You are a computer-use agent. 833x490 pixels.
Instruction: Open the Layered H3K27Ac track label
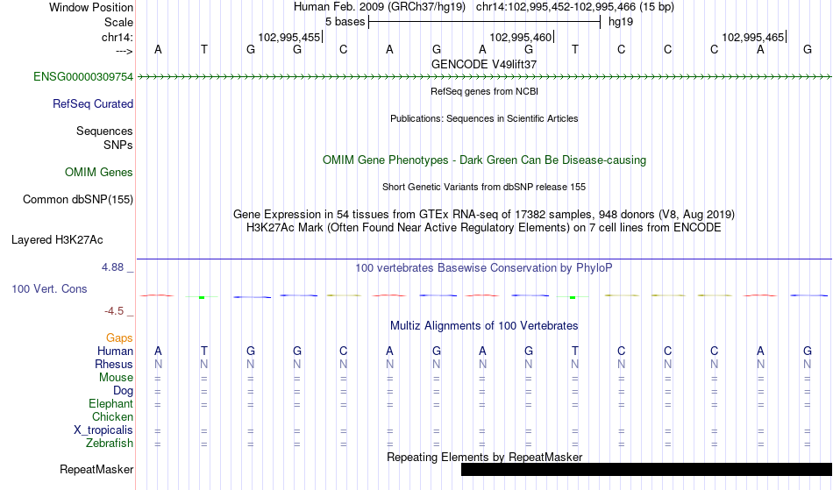pos(57,240)
